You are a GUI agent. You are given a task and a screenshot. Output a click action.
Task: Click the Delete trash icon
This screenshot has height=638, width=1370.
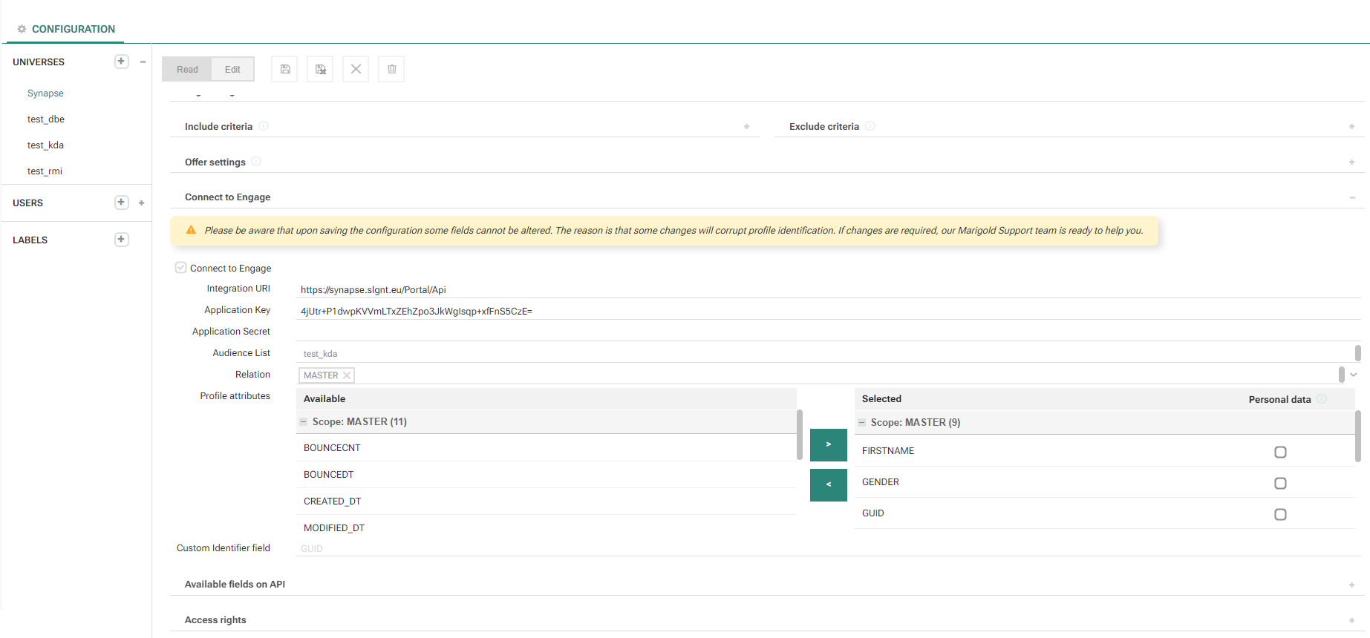[x=391, y=69]
